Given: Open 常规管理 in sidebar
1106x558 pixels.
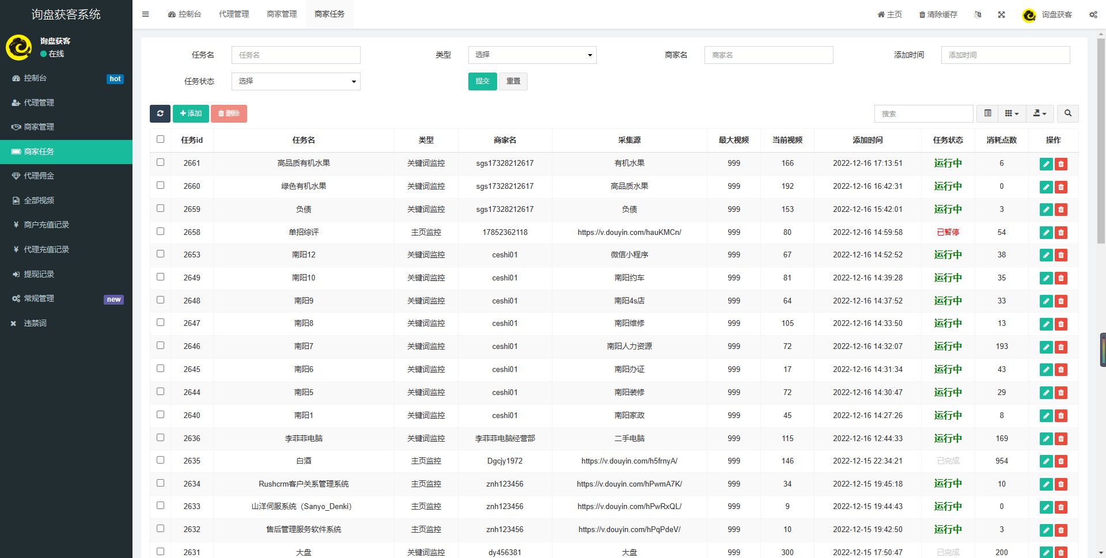Looking at the screenshot, I should [66, 298].
